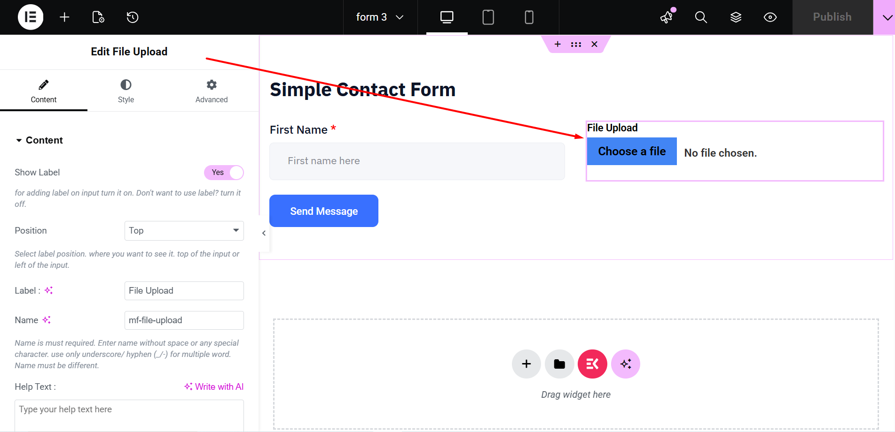Switch to mobile preview view
Viewport: 895px width, 432px height.
[x=529, y=17]
